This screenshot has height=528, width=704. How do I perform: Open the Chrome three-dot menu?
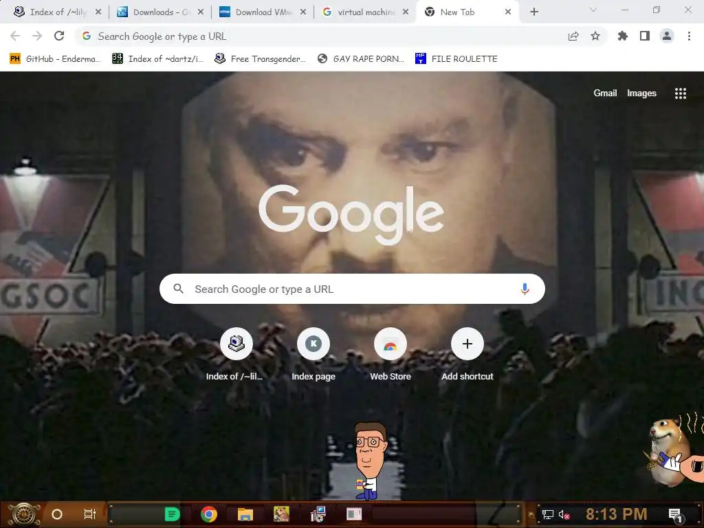click(689, 36)
